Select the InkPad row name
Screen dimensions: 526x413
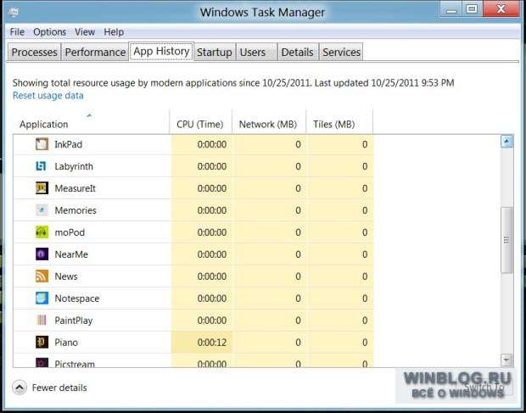(x=69, y=144)
